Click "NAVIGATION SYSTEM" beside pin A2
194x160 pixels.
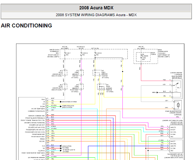pyautogui.click(x=69, y=102)
